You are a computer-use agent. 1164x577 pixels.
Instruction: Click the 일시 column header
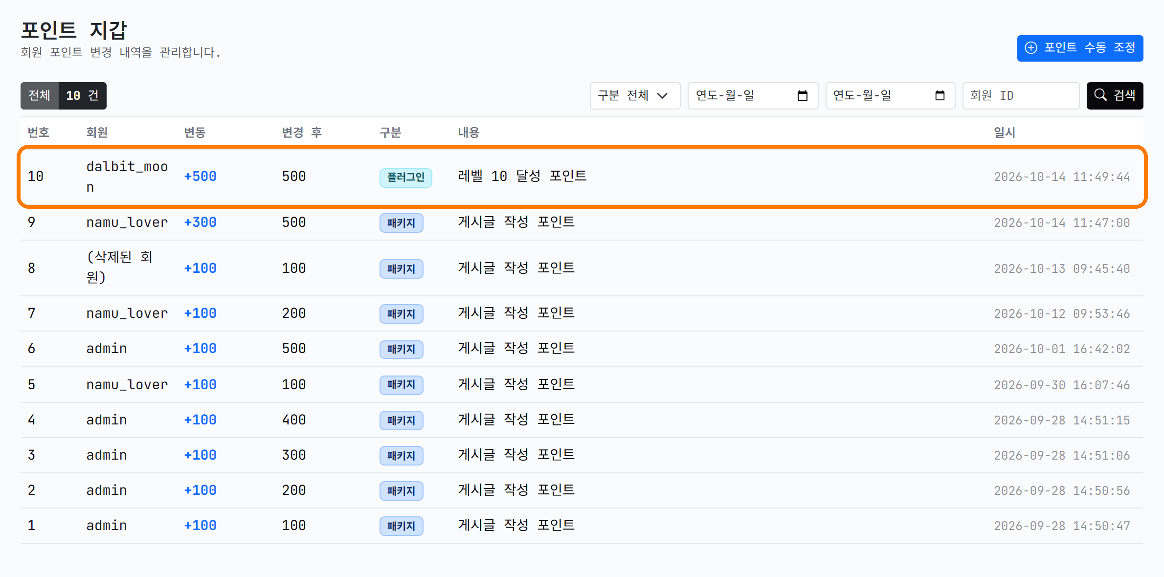tap(1005, 132)
